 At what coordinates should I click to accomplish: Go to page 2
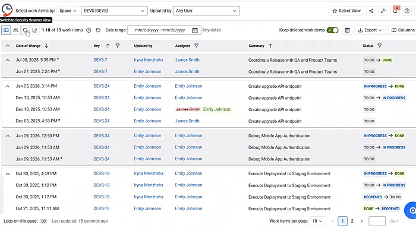(x=352, y=221)
